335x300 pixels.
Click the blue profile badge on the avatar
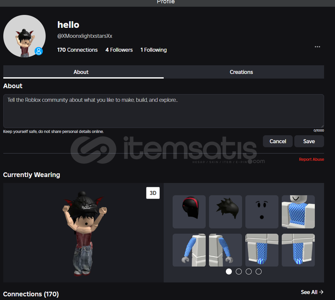pos(39,51)
